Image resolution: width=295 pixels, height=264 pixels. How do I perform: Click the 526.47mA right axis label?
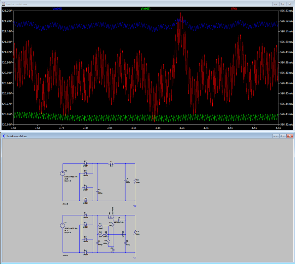[x=286, y=73]
